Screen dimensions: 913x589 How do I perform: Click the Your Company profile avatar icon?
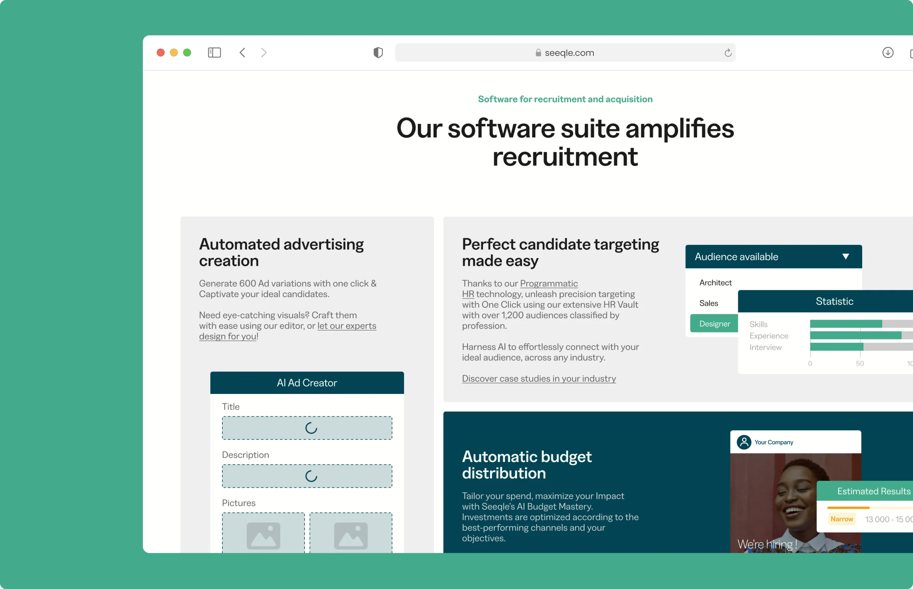click(744, 442)
